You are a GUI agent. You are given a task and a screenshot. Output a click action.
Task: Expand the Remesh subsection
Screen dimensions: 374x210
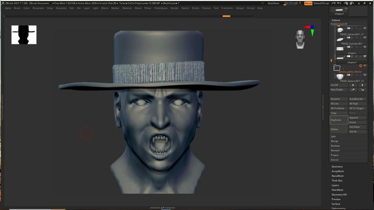tap(335, 150)
